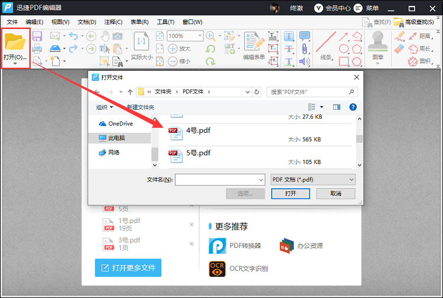Click the sound speaker annotation icon

point(305,61)
